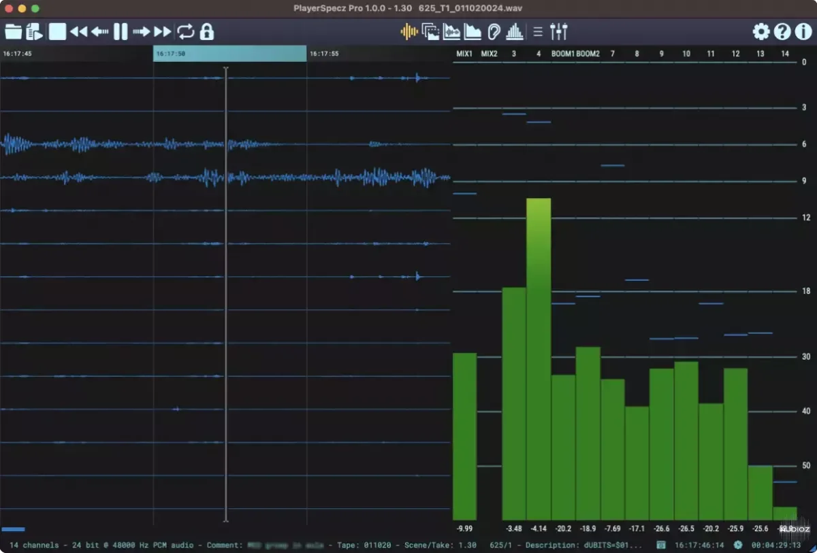Open the spectrum curve view icon
The height and width of the screenshot is (553, 817).
(472, 31)
